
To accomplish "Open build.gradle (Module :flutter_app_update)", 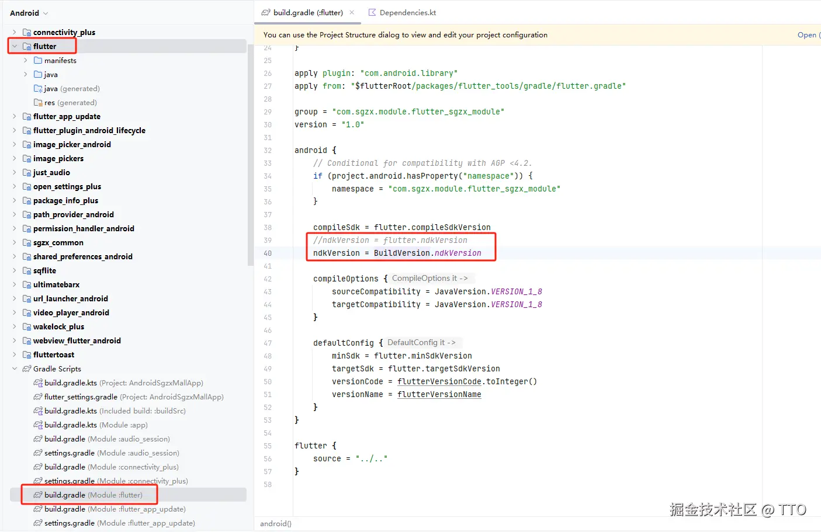I will click(x=115, y=509).
